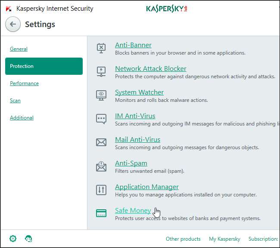Open the support agent headset icon
This screenshot has height=248, width=280.
pos(28,239)
